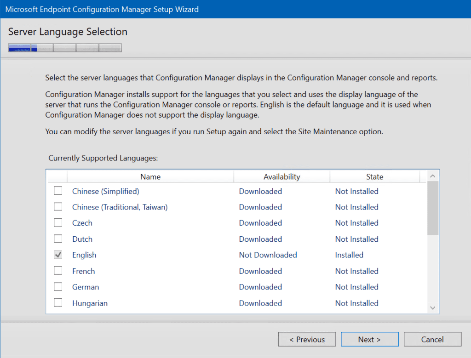Check the Hungarian language checkbox

click(58, 303)
